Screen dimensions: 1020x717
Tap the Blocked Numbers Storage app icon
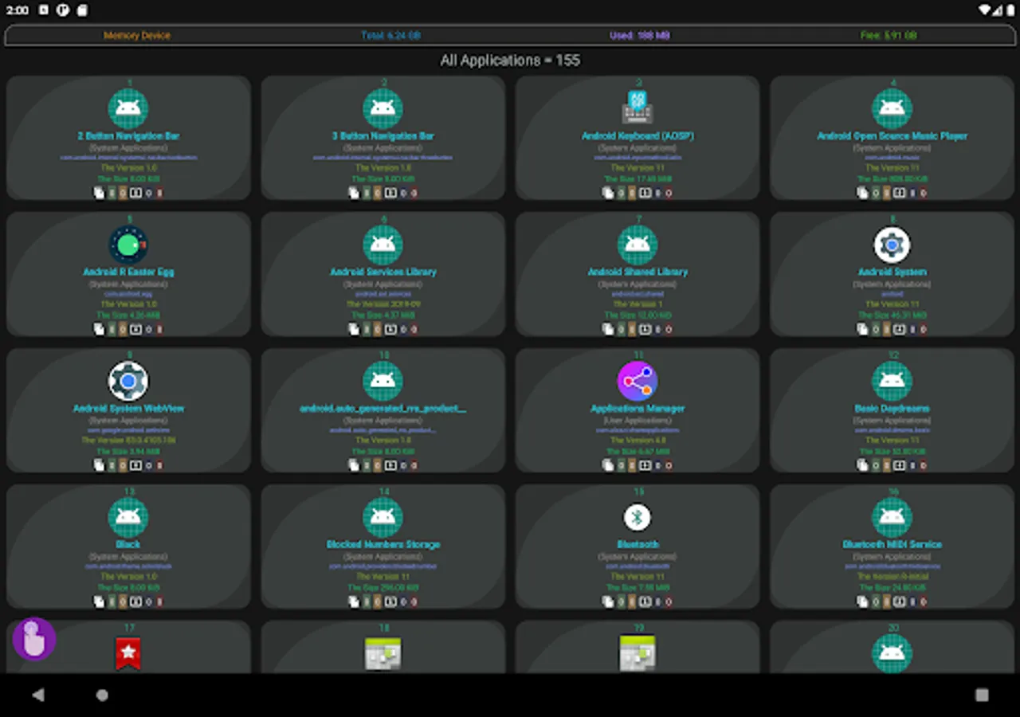(x=383, y=517)
